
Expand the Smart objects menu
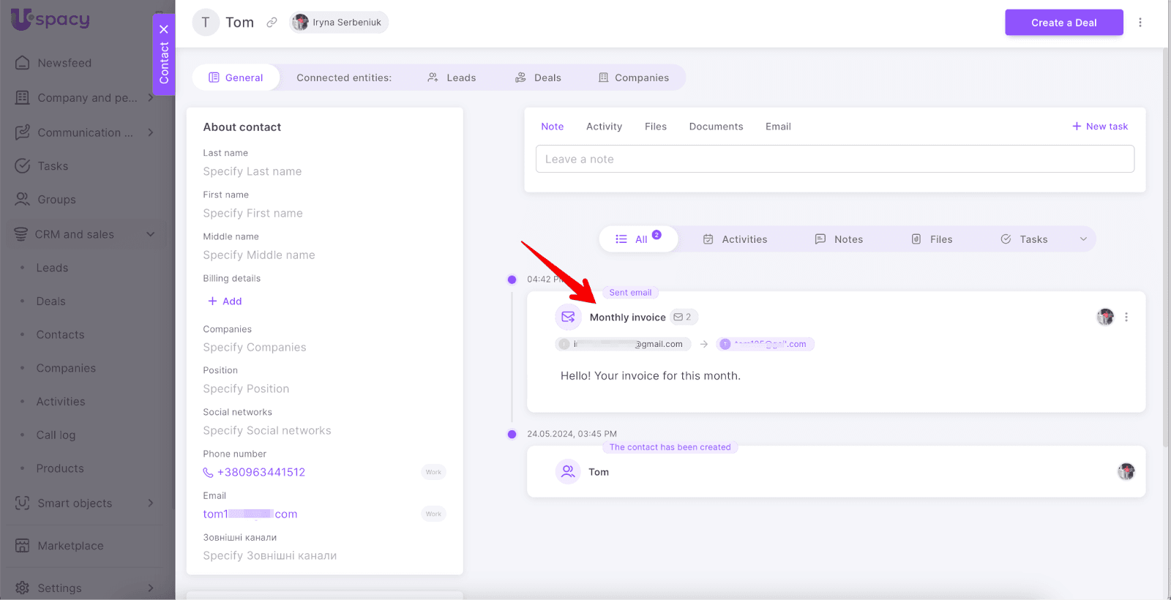(150, 503)
